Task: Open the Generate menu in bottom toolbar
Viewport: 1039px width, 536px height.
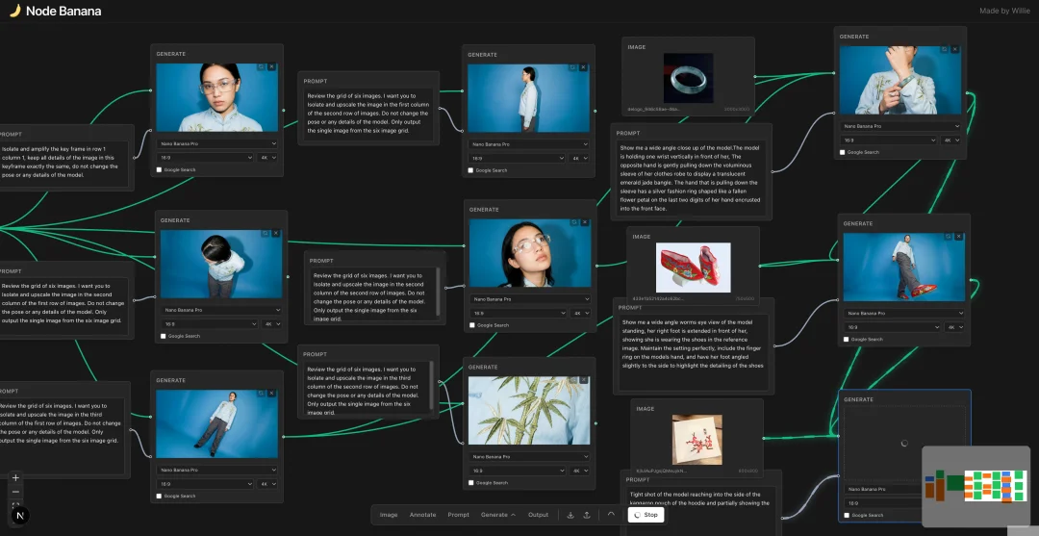Action: pyautogui.click(x=497, y=515)
